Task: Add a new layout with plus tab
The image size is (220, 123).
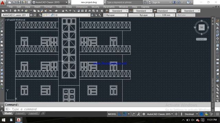Action: (x=43, y=113)
